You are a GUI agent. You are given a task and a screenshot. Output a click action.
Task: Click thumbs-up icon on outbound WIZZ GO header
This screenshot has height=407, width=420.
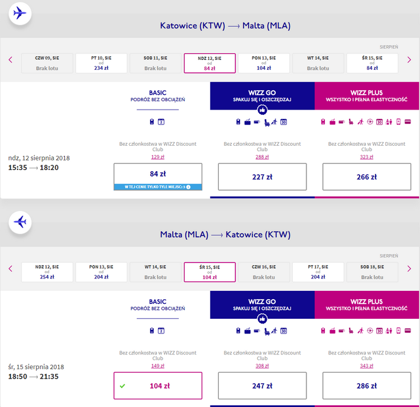tap(261, 110)
